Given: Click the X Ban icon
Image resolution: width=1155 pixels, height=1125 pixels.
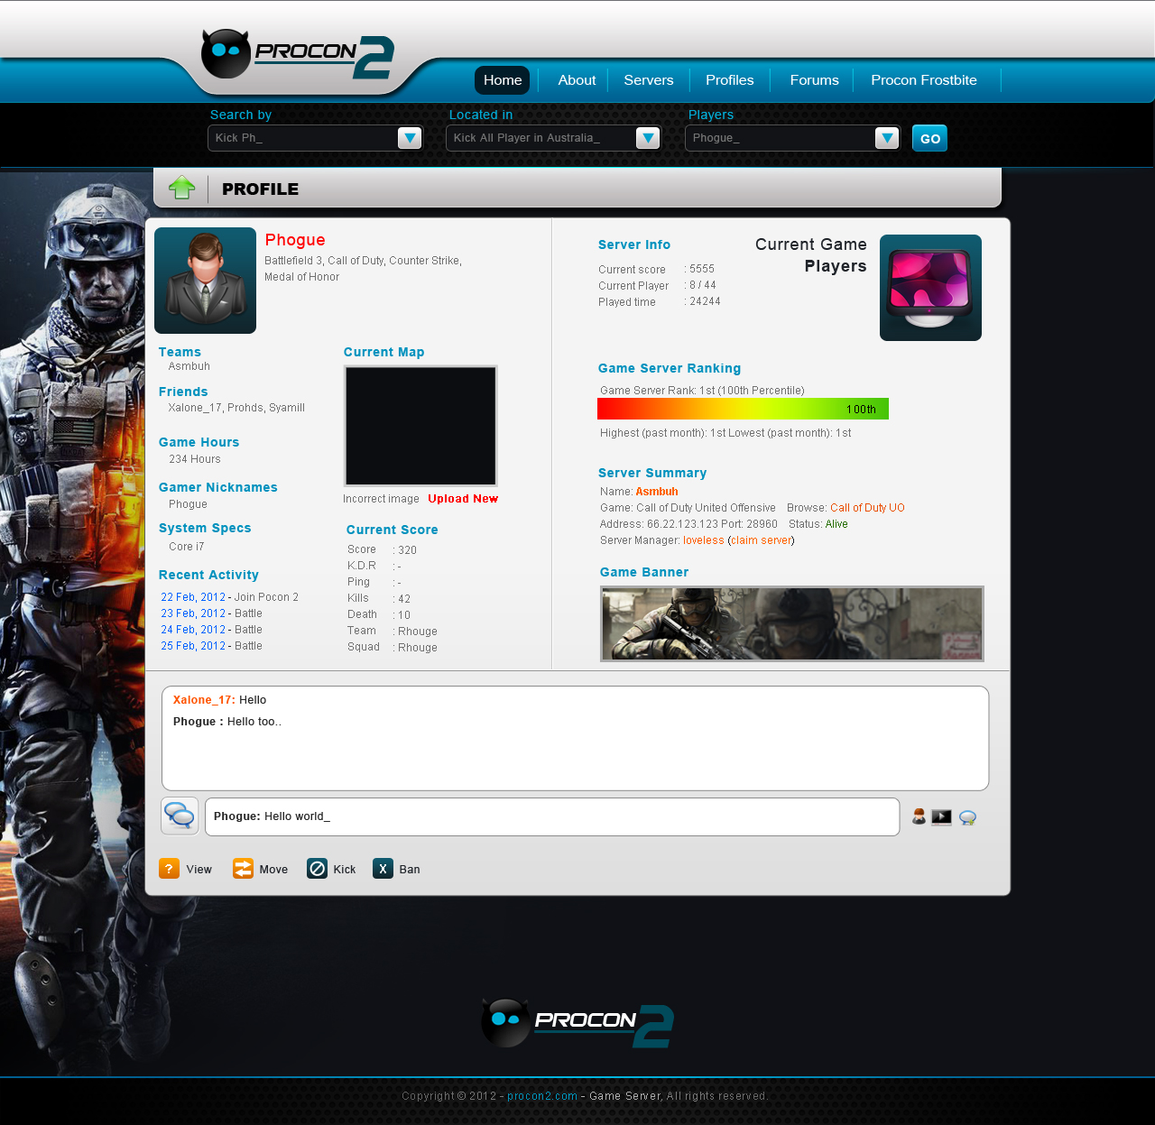Looking at the screenshot, I should click(x=383, y=868).
